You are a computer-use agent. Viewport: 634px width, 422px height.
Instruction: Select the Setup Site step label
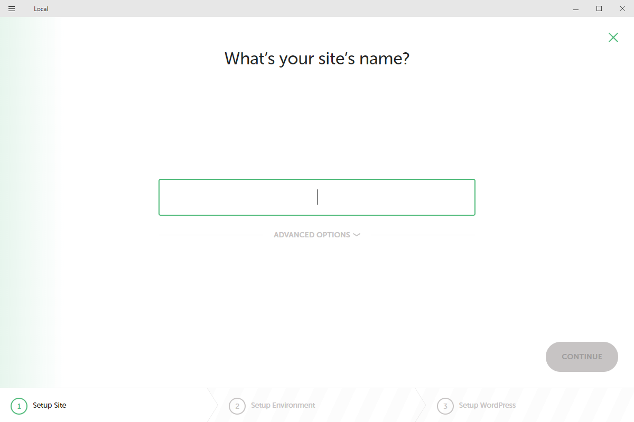(50, 405)
